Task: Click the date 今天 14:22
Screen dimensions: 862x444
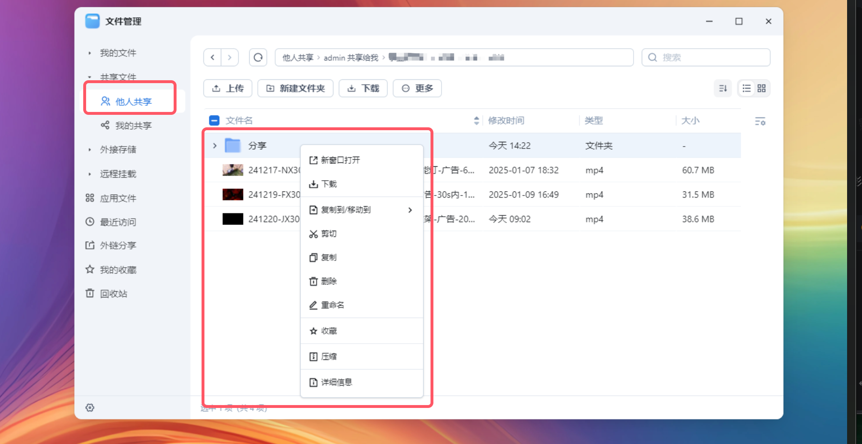Action: (x=509, y=146)
